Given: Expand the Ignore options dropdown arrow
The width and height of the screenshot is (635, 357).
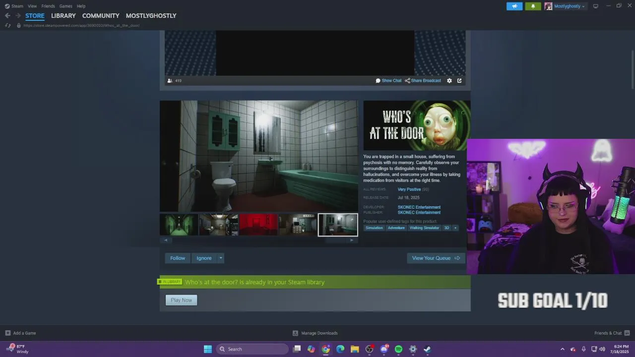Looking at the screenshot, I should coord(221,258).
